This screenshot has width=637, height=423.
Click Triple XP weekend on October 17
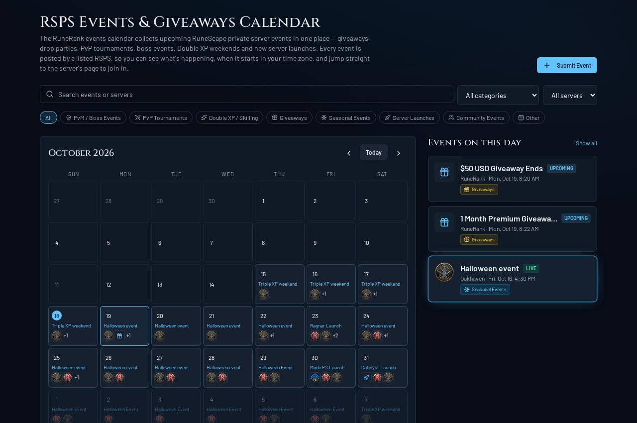(381, 284)
